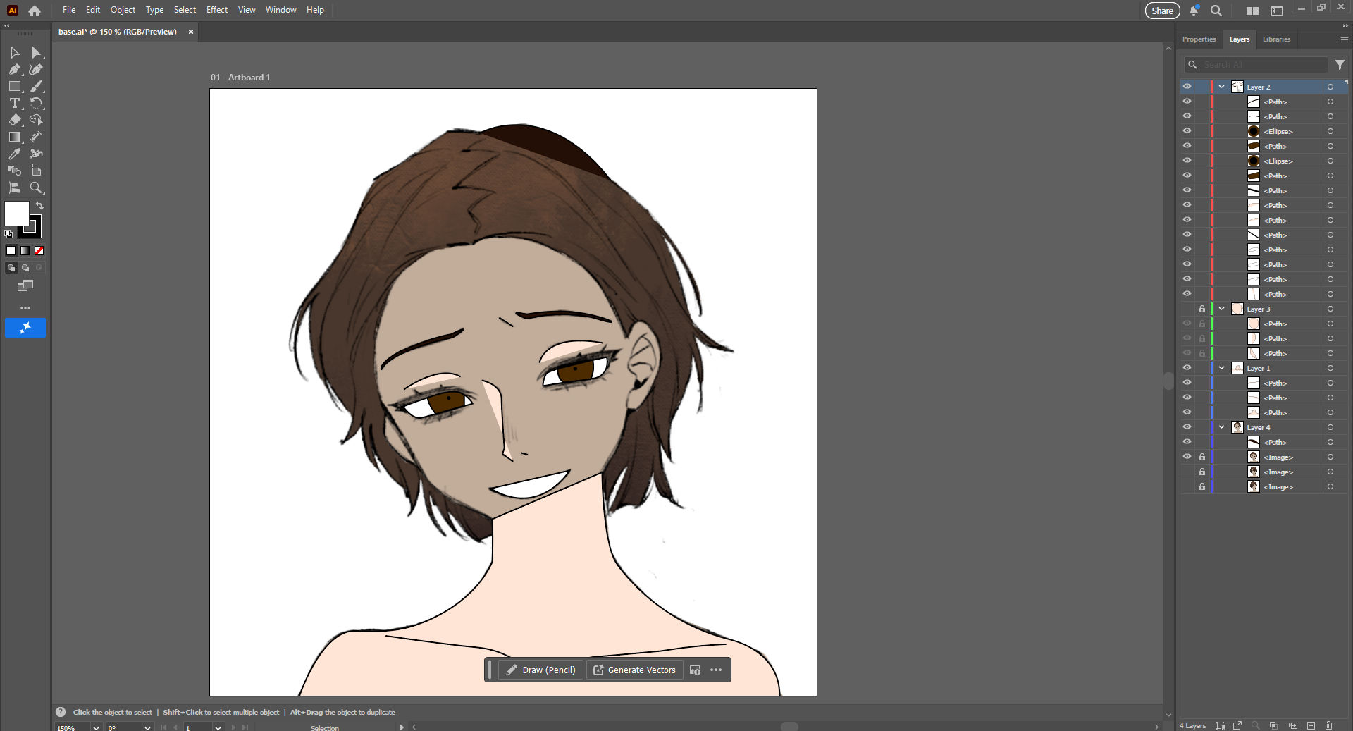1353x731 pixels.
Task: Pick the Eraser tool
Action: [x=14, y=121]
